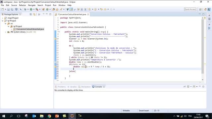Switch to the Declaration tab
212x119 pixels.
coord(84,87)
